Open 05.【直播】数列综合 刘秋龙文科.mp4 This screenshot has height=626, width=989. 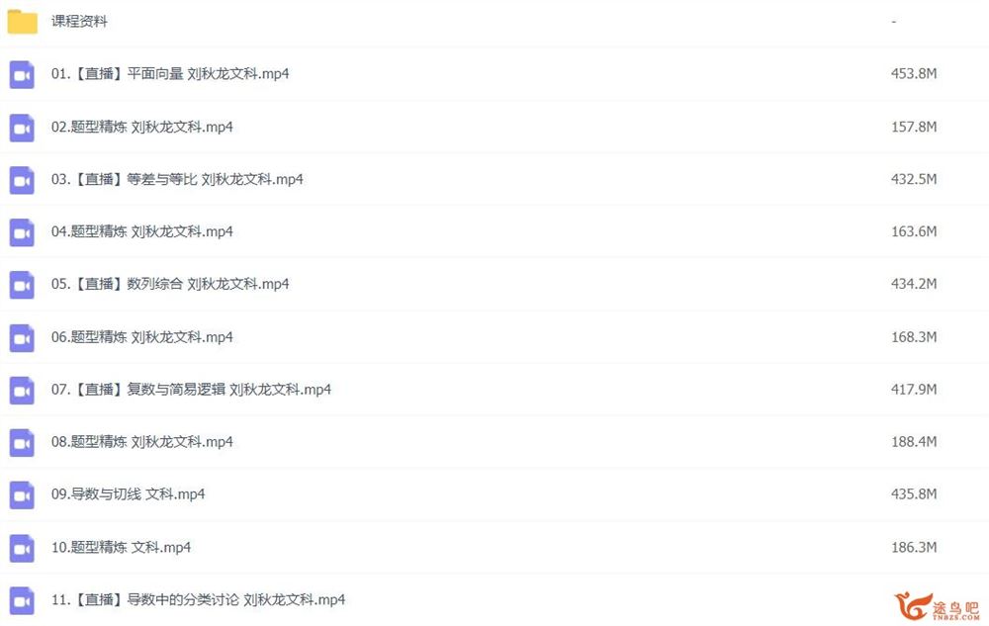click(170, 284)
